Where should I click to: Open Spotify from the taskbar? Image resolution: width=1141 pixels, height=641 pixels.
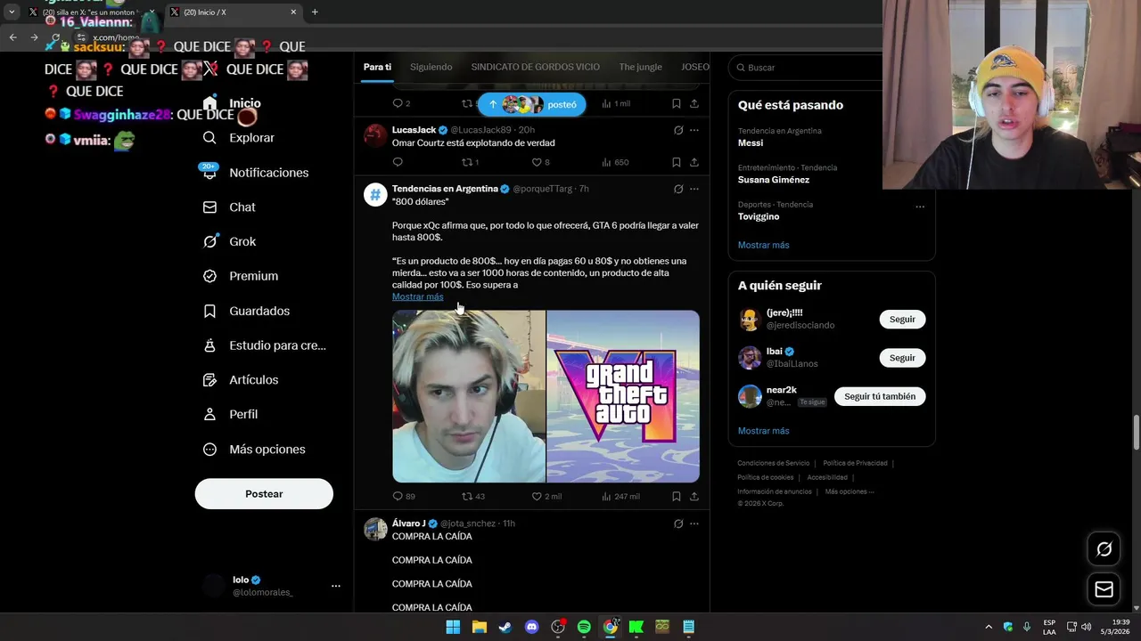click(x=584, y=627)
